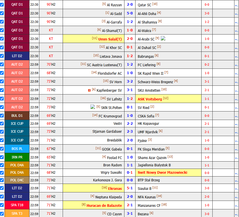Screen dimensions: 239x217
Task: Click the Babrungas team name
Action: pos(146,56)
